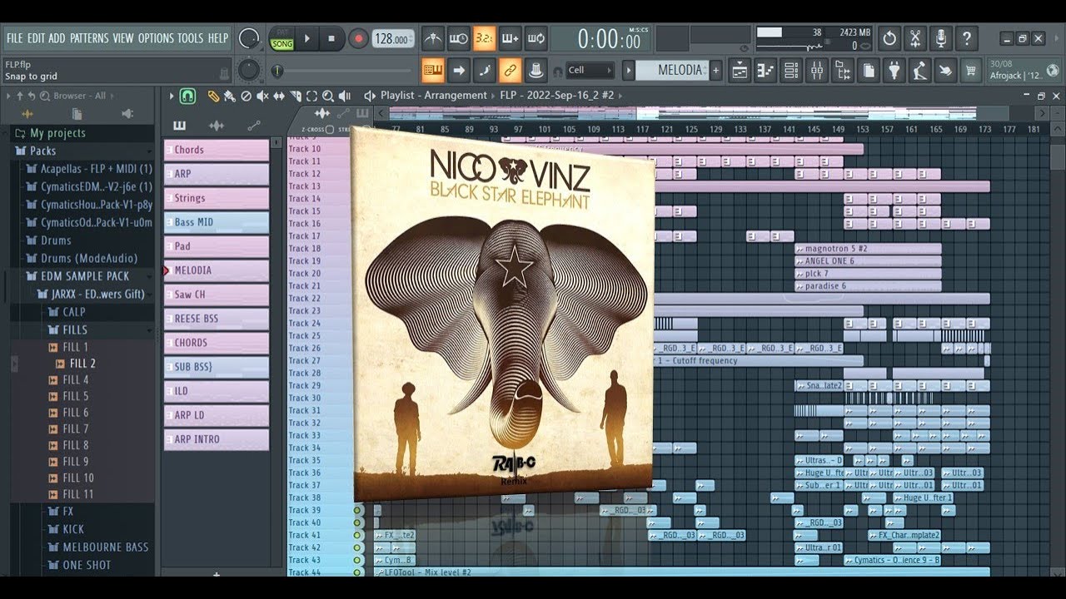Click the shopping cart content library icon
Viewport: 1066px width, 599px height.
pyautogui.click(x=970, y=71)
